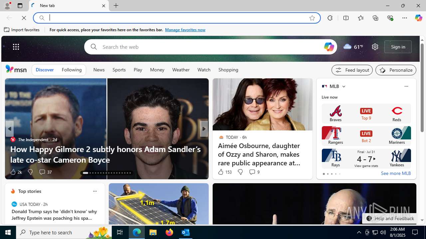Image resolution: width=426 pixels, height=239 pixels.
Task: Click the Feed layout button
Action: click(x=352, y=70)
